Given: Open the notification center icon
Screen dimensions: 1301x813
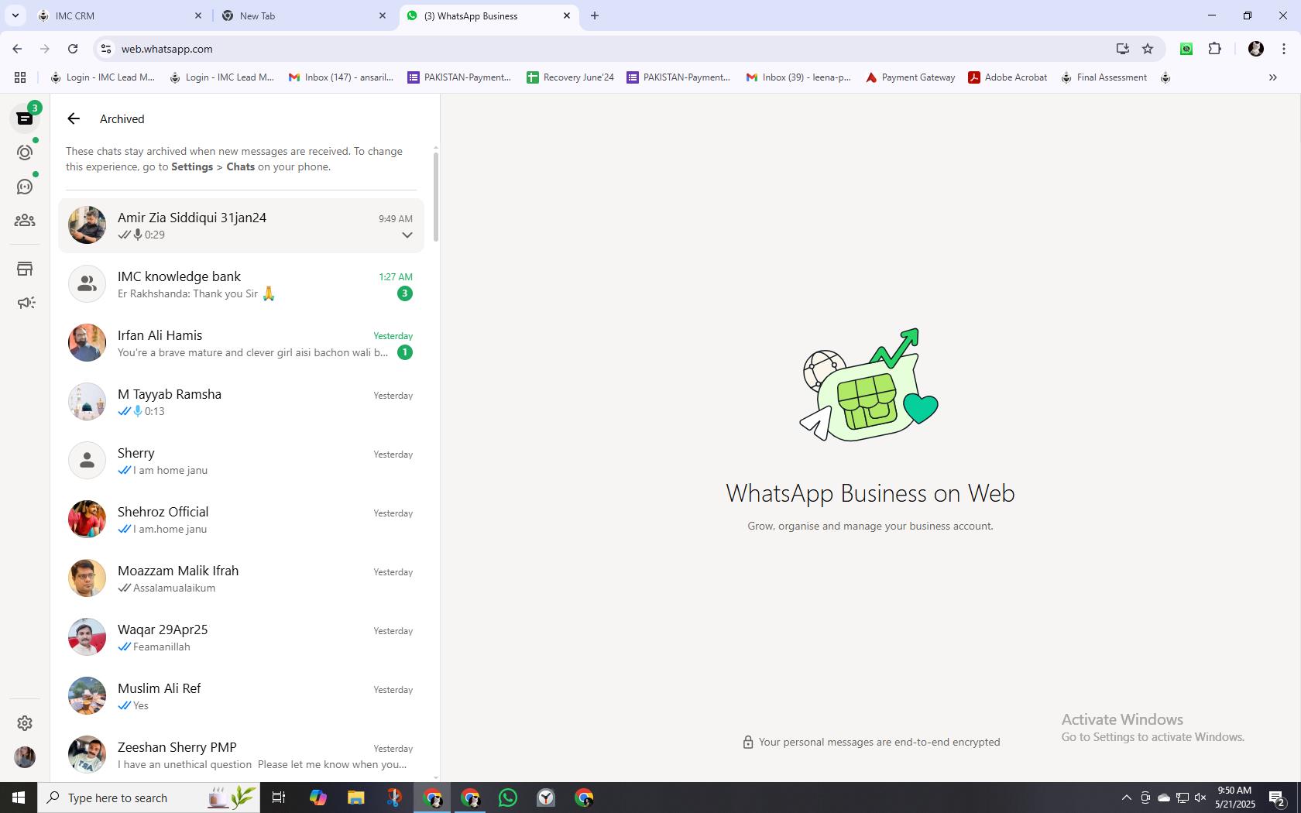Looking at the screenshot, I should [1278, 798].
